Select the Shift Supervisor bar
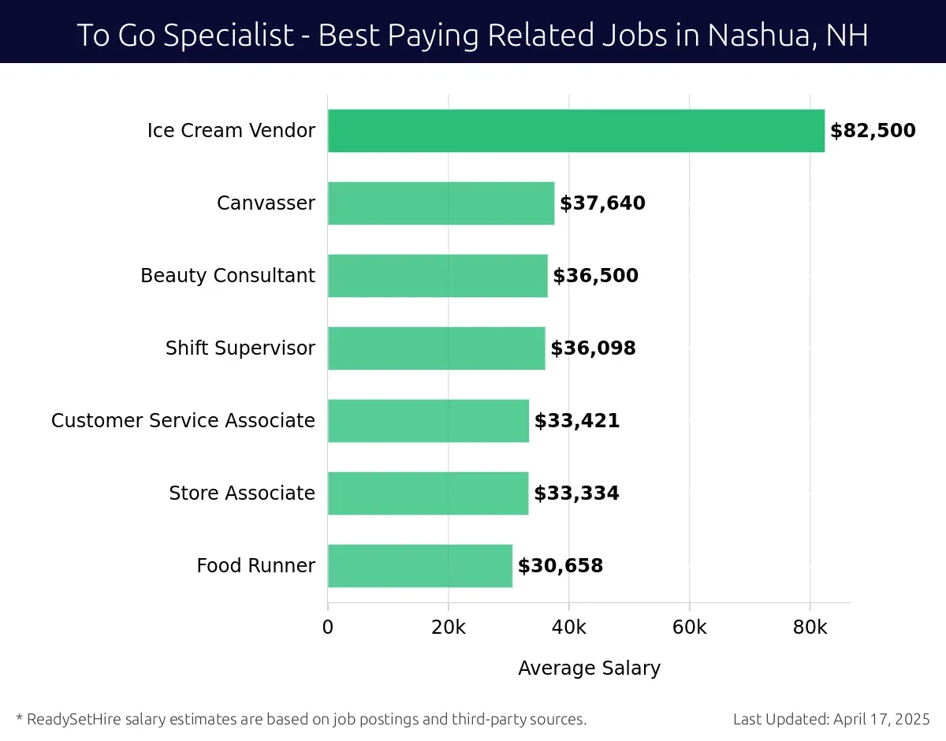 tap(436, 348)
